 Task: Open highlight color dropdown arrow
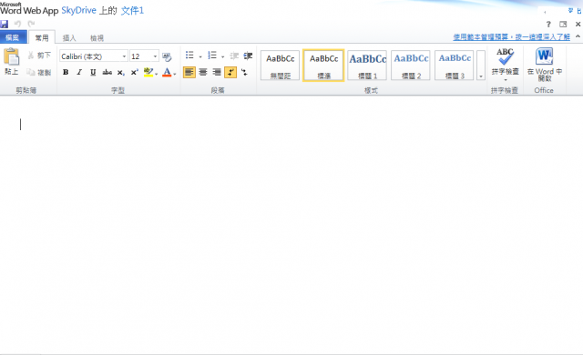click(x=156, y=74)
